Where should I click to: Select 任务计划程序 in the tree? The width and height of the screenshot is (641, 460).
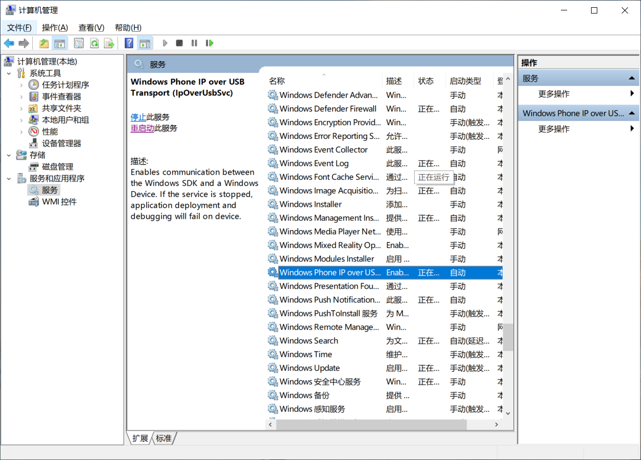66,85
